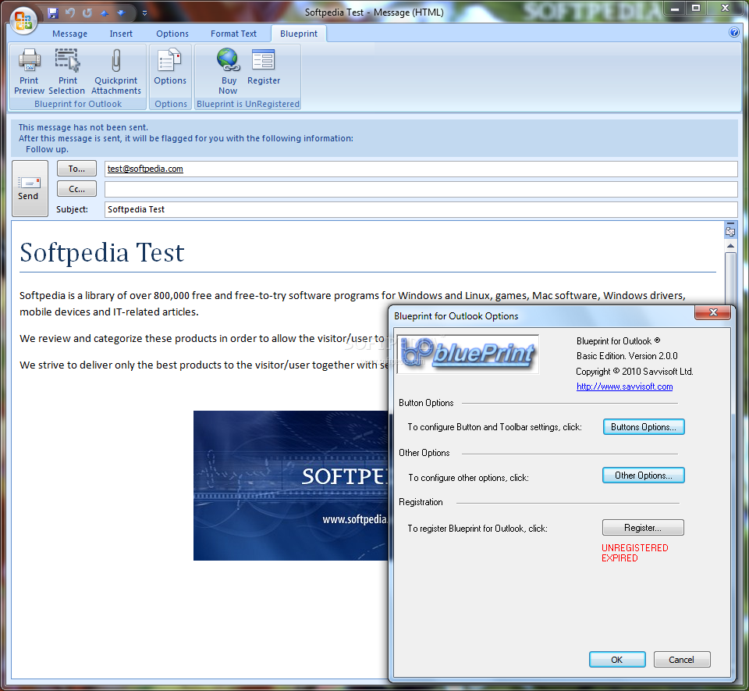Undo last action in quick access toolbar

pyautogui.click(x=70, y=13)
